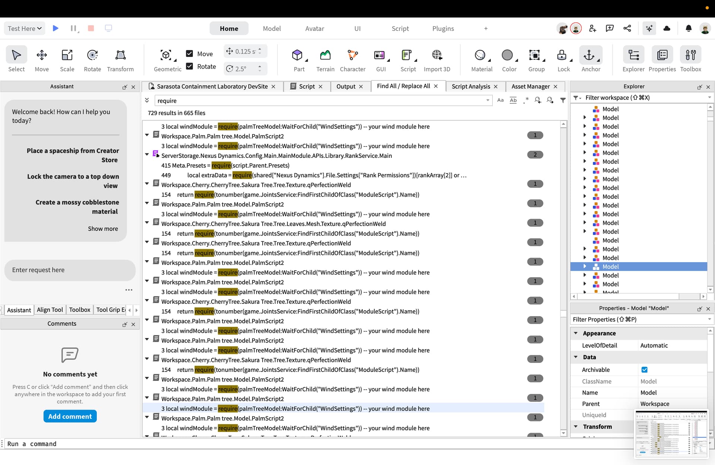Click the invite collaborator icon
The width and height of the screenshot is (715, 465).
click(593, 28)
